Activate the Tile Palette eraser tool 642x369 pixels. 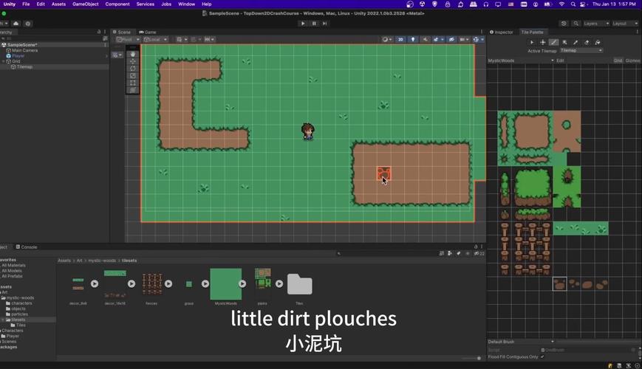tap(587, 42)
